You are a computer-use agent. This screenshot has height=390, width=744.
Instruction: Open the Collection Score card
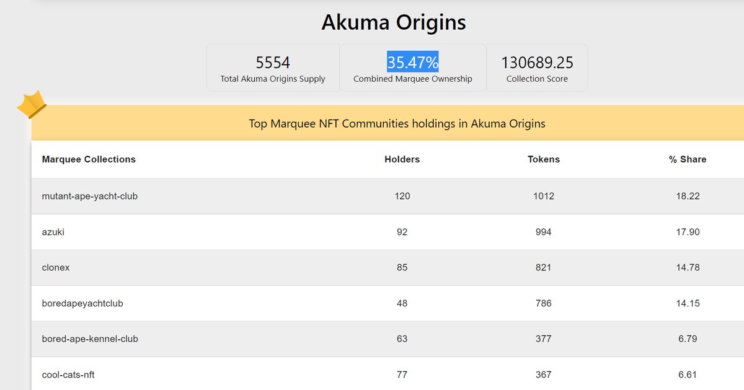[537, 68]
